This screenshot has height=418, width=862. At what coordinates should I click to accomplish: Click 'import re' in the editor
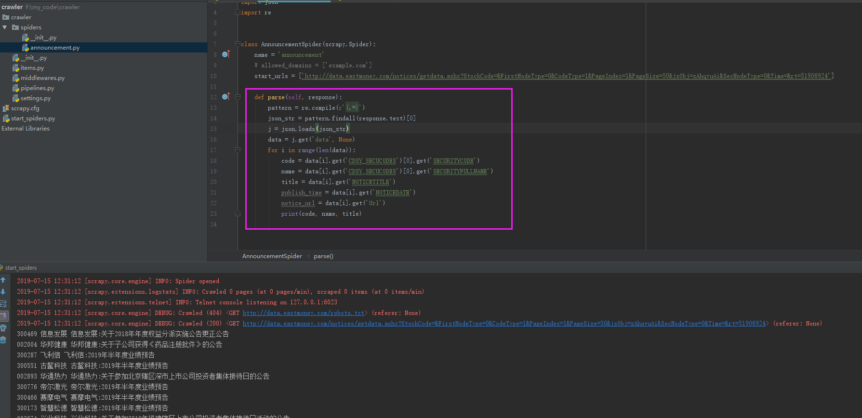pyautogui.click(x=256, y=13)
